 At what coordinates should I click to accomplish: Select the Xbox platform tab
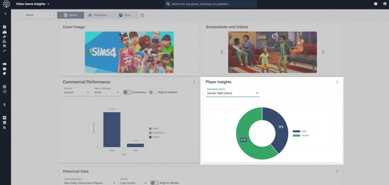125,16
